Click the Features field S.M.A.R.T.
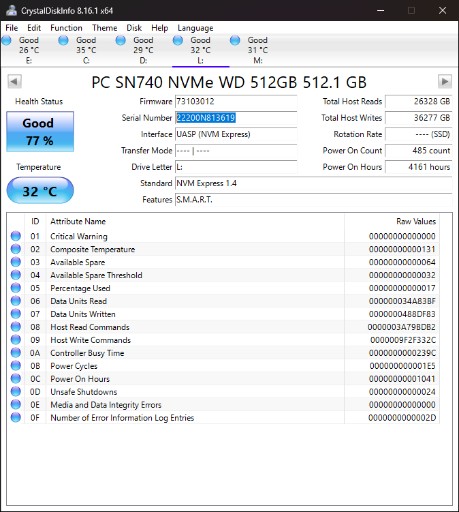 (313, 200)
